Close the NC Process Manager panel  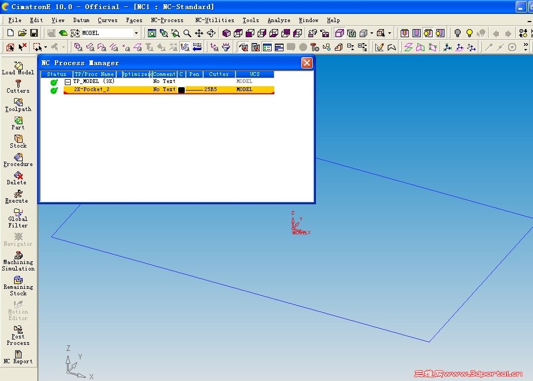307,63
